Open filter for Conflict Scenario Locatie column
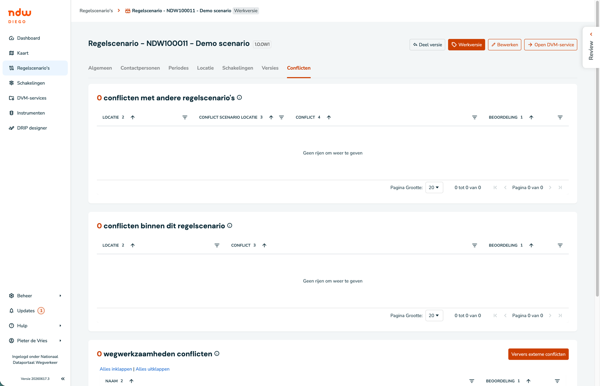Image resolution: width=600 pixels, height=386 pixels. point(281,117)
